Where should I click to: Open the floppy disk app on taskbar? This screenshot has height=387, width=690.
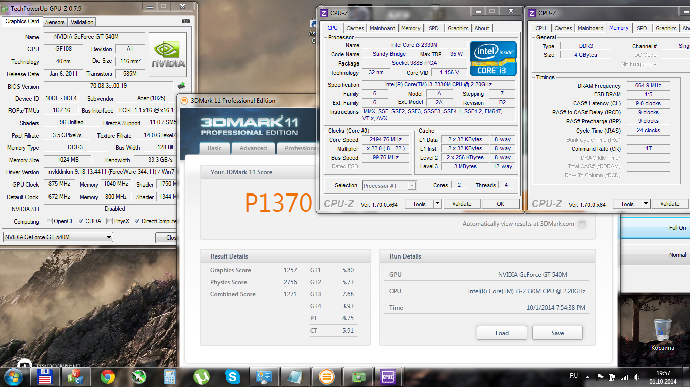pyautogui.click(x=45, y=377)
